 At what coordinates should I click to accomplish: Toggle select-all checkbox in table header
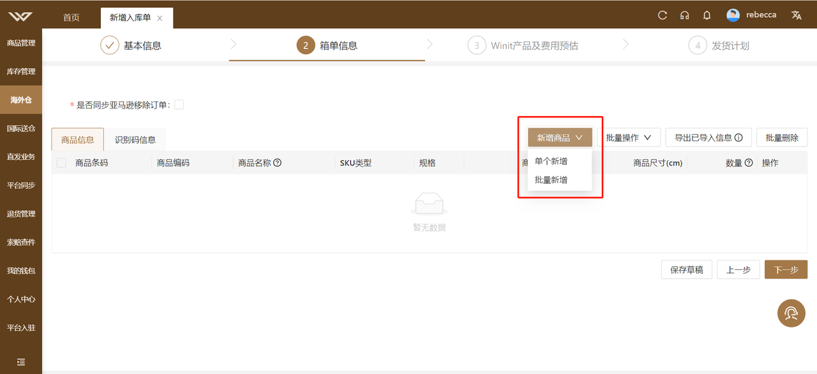[x=61, y=163]
